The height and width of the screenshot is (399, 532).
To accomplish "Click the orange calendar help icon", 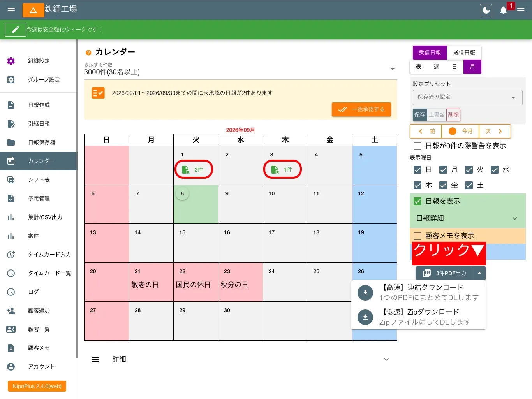I will click(88, 53).
